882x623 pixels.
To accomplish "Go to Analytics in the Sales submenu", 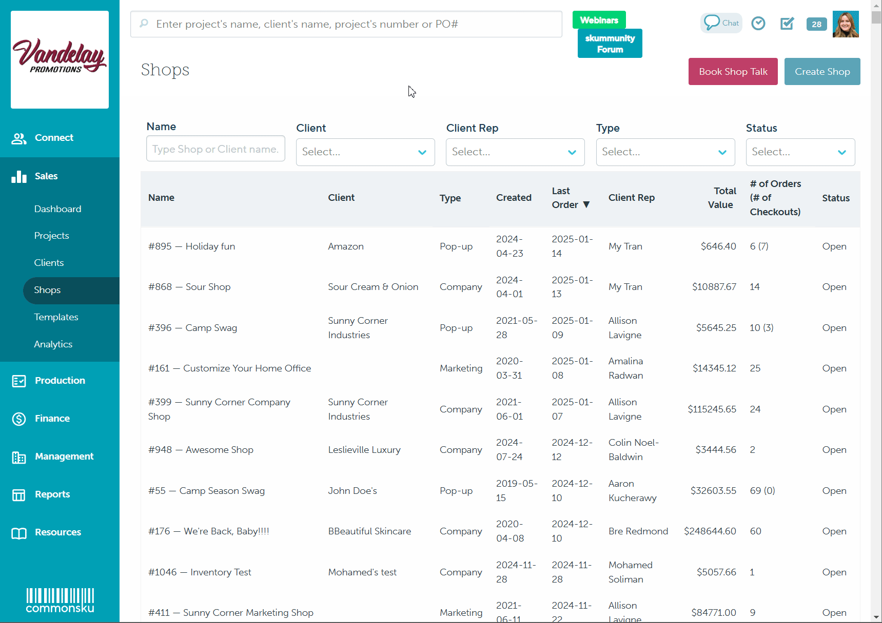I will (x=53, y=344).
